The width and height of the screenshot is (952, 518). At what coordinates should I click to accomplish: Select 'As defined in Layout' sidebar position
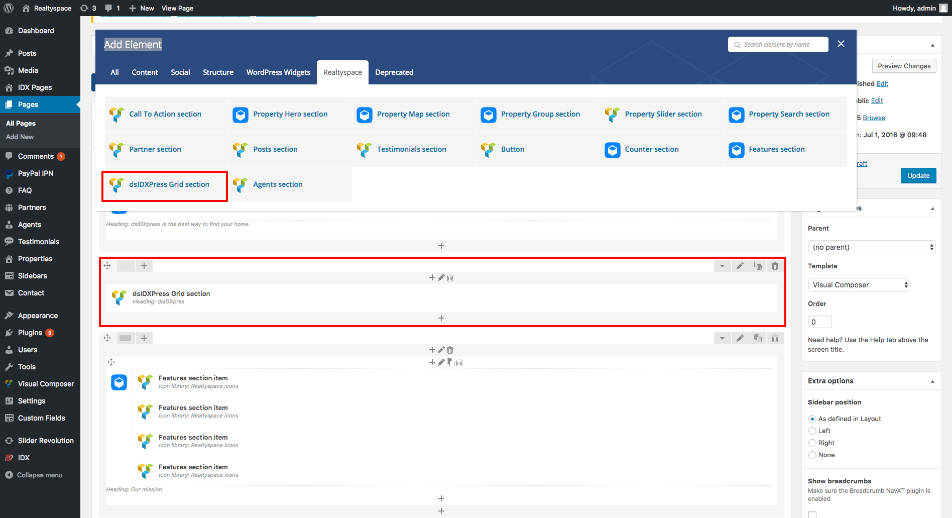[x=812, y=419]
